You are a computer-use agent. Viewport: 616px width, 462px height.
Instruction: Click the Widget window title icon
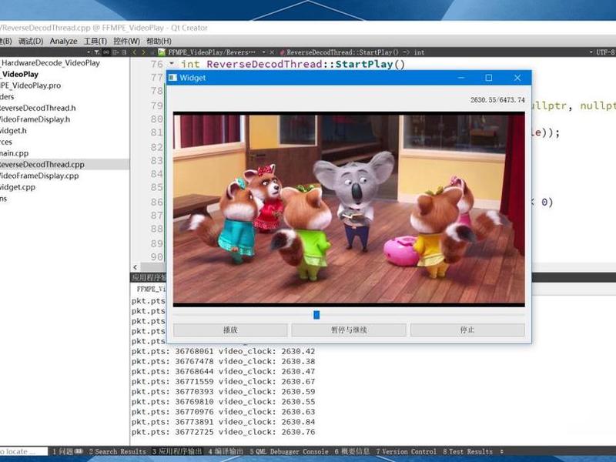click(172, 78)
